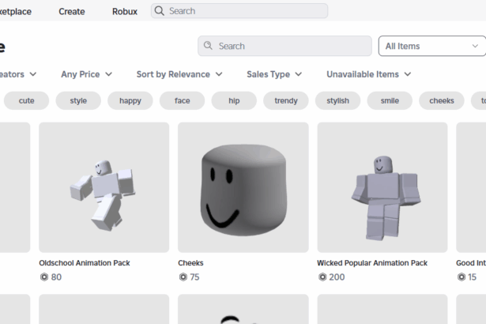This screenshot has width=486, height=324.
Task: Click the Wicked Popular Animation Pack title
Action: click(372, 263)
